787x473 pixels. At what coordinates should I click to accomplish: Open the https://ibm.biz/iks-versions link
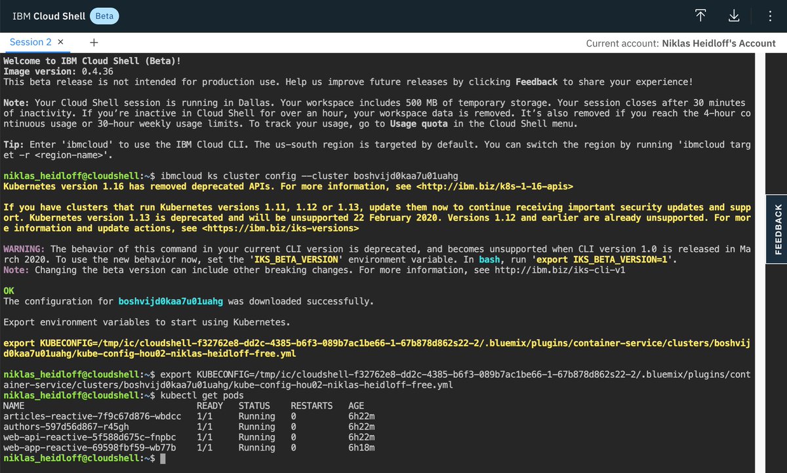[280, 228]
